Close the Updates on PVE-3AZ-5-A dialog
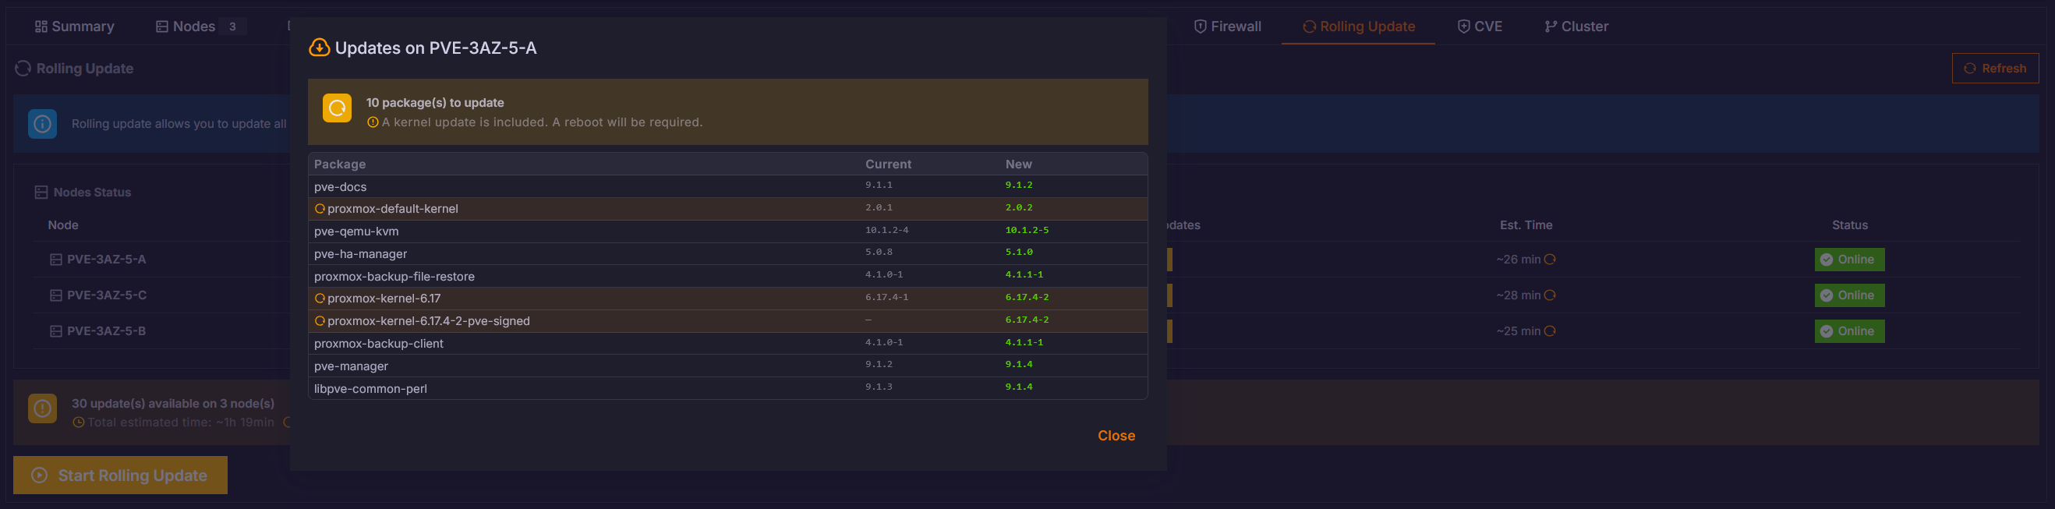The image size is (2055, 509). 1116,436
